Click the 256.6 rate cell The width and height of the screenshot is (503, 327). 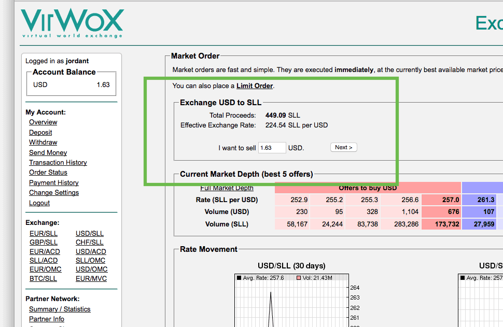[x=400, y=200]
